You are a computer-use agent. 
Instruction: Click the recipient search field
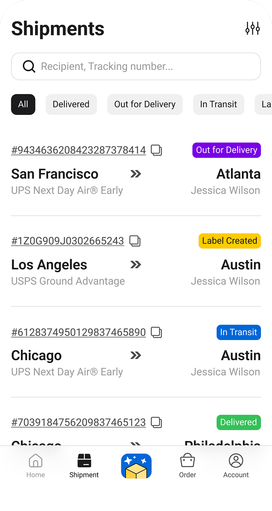[136, 66]
